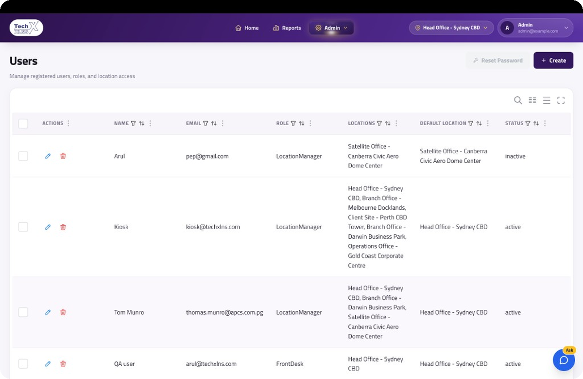This screenshot has height=379, width=583.
Task: Delete the Tom Munro user
Action: click(63, 312)
